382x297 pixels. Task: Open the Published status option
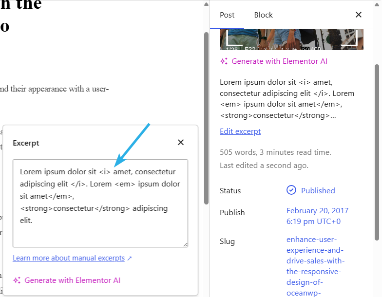coord(318,191)
